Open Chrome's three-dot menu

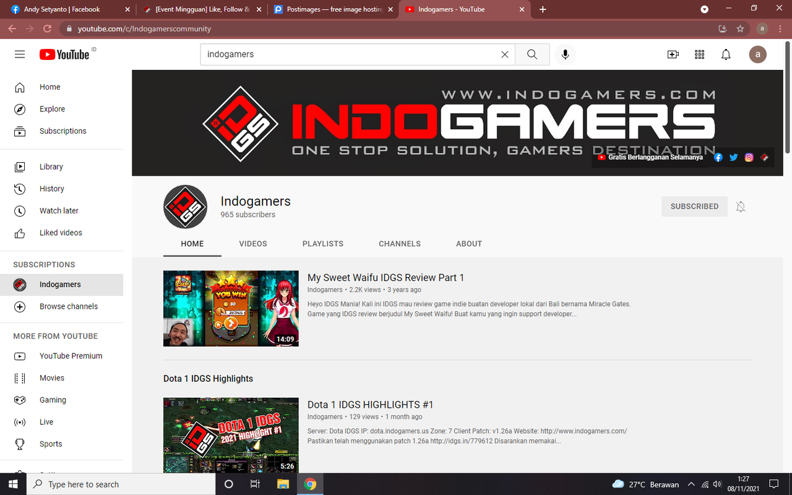(x=780, y=28)
